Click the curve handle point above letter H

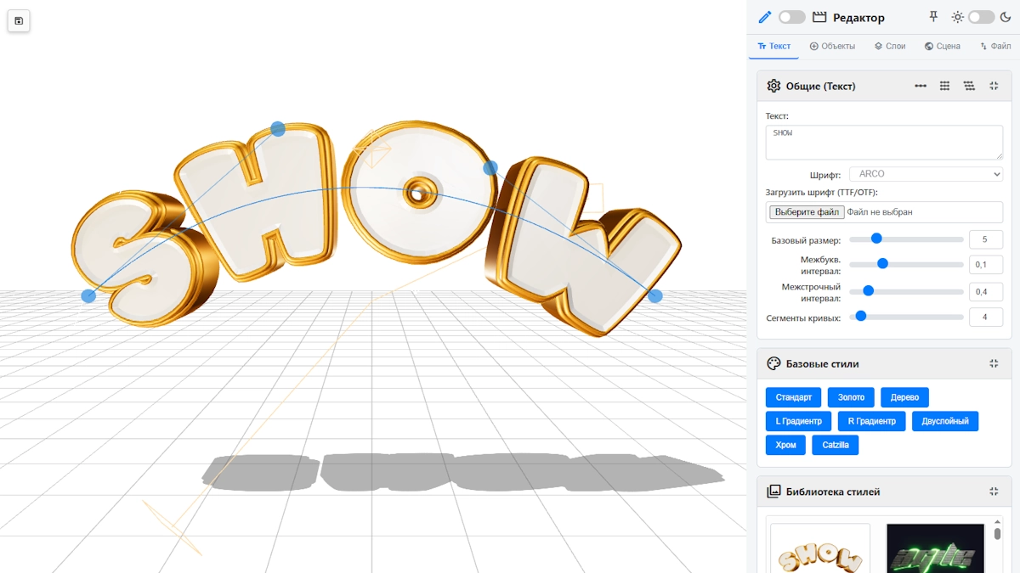(278, 129)
